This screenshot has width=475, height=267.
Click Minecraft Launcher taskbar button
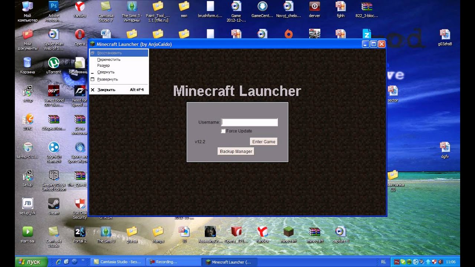pyautogui.click(x=229, y=262)
